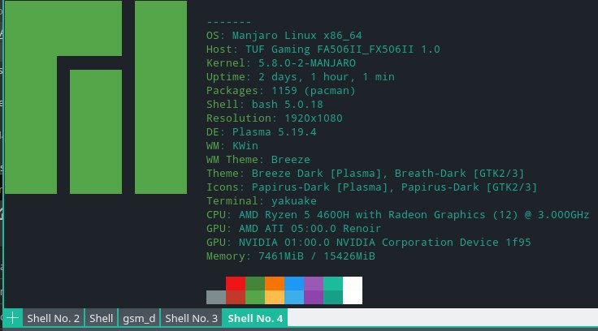
Task: Click the WM Theme: Breeze line
Action: point(258,159)
